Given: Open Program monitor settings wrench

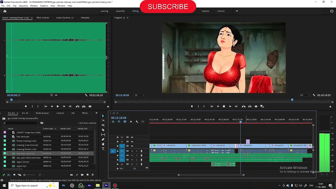Looking at the screenshot, I should 314,95.
